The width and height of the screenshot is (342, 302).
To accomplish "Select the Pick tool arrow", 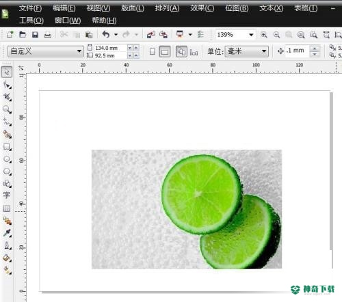I will [7, 72].
